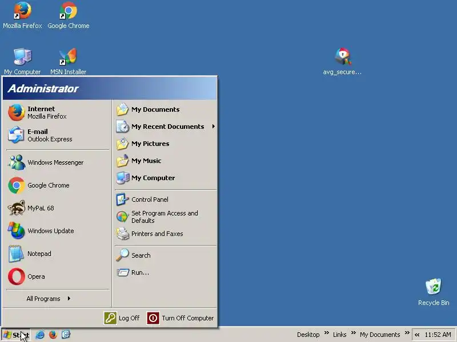Expand Links toolbar chevron on taskbar
The width and height of the screenshot is (457, 342).
coord(353,332)
